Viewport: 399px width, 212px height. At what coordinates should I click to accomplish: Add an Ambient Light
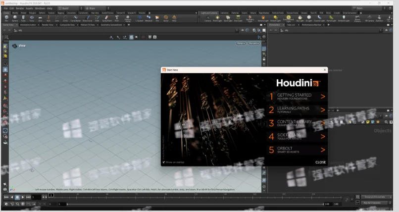(x=344, y=18)
